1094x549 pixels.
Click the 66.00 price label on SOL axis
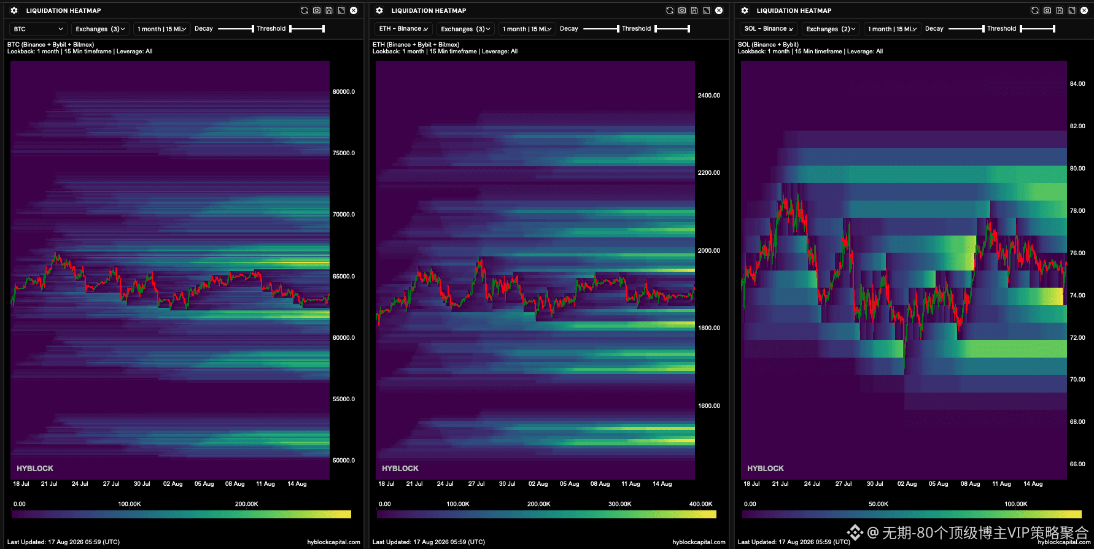pyautogui.click(x=1077, y=464)
